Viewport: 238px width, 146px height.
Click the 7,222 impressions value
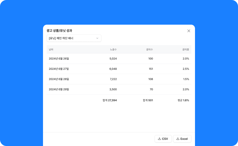pyautogui.click(x=113, y=79)
